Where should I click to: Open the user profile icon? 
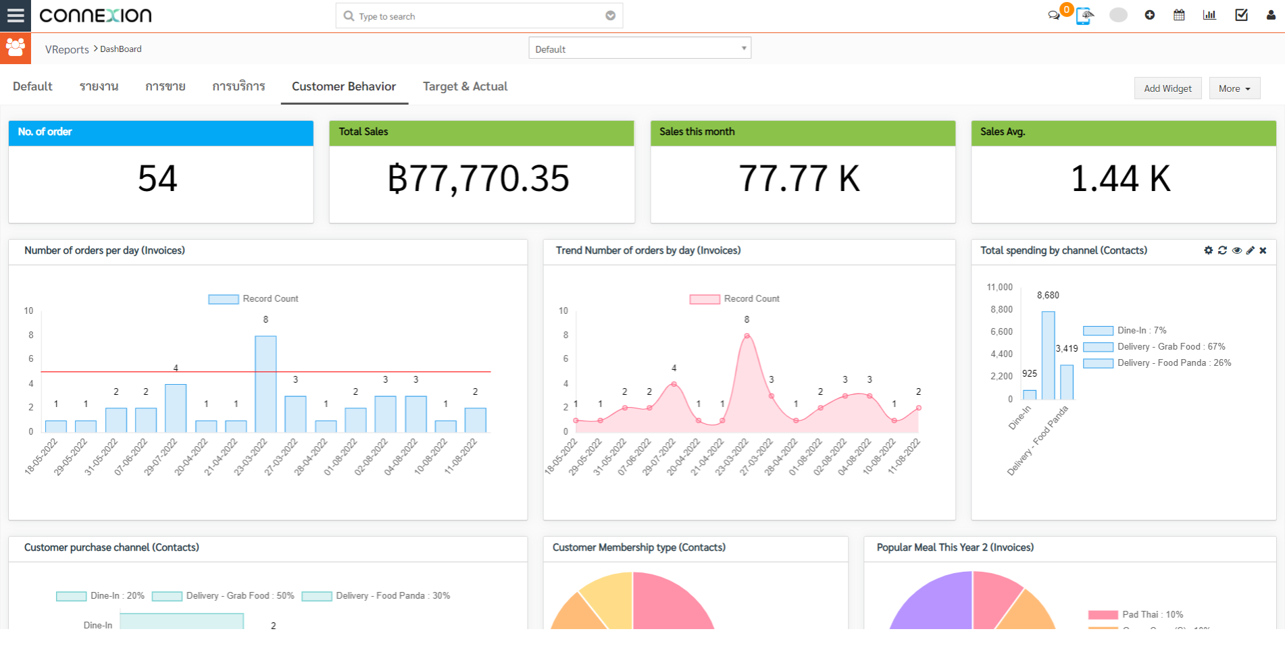(x=1271, y=15)
